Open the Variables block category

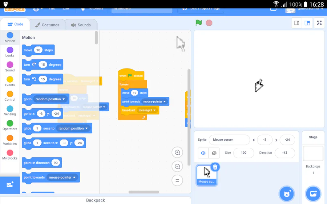tap(10, 140)
